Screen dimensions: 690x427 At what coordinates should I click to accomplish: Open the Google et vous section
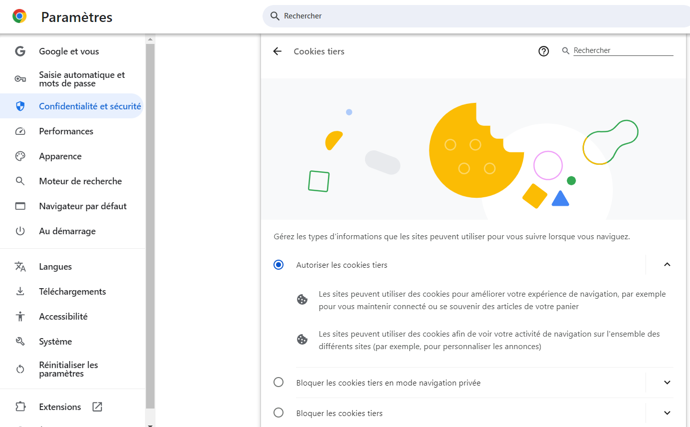click(69, 51)
